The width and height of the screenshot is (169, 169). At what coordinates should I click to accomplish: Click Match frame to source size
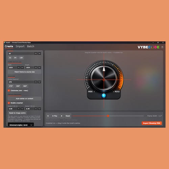click(x=24, y=72)
